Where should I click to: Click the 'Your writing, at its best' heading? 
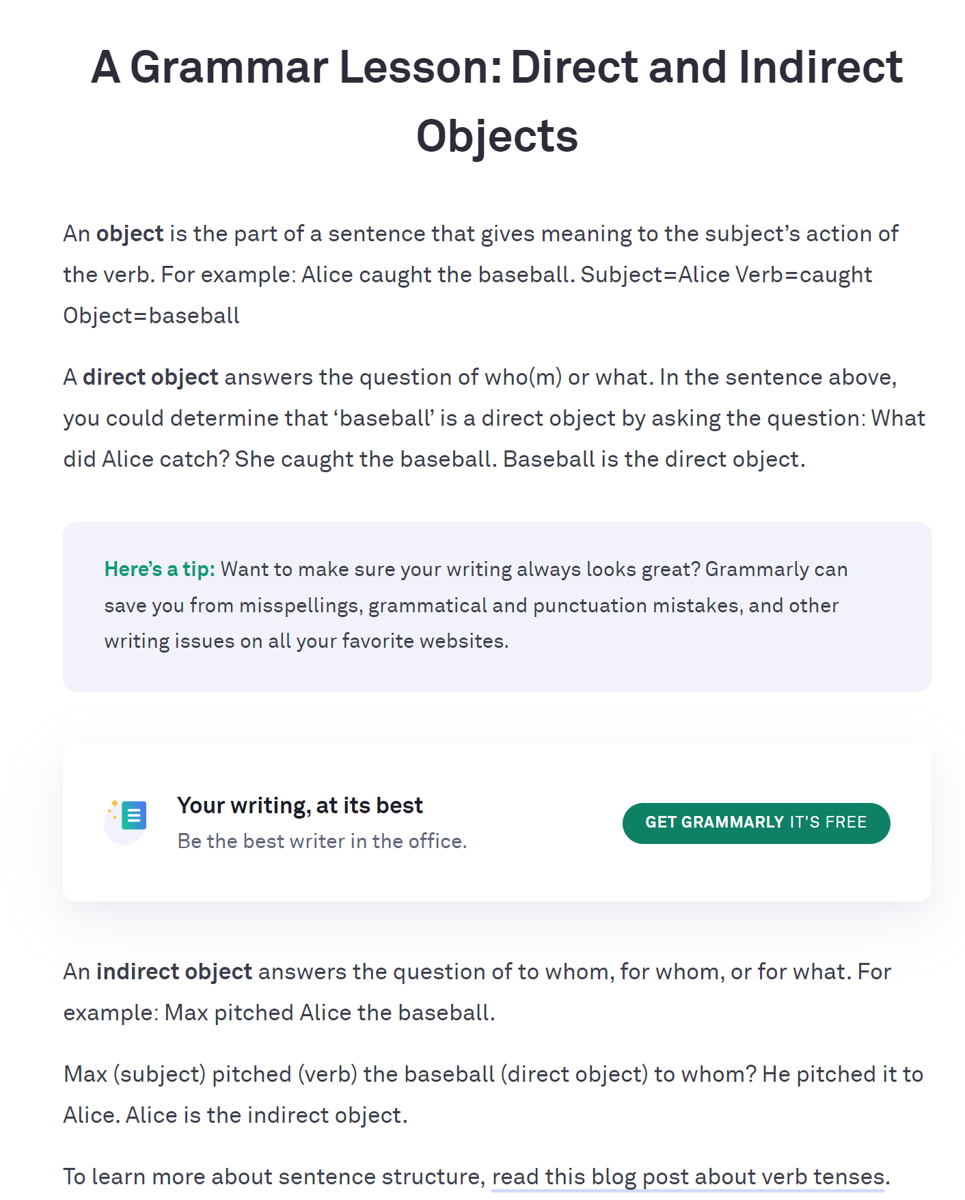coord(299,806)
